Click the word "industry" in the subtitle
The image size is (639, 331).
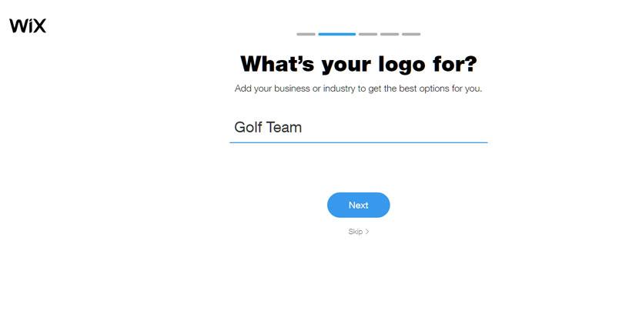[x=339, y=89]
